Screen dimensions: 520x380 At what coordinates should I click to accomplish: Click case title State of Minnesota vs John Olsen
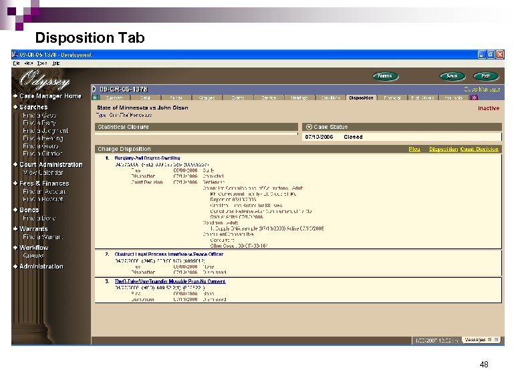click(x=142, y=108)
